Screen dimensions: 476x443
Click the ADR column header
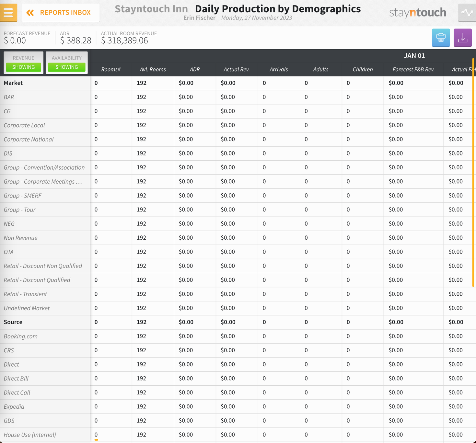point(195,69)
